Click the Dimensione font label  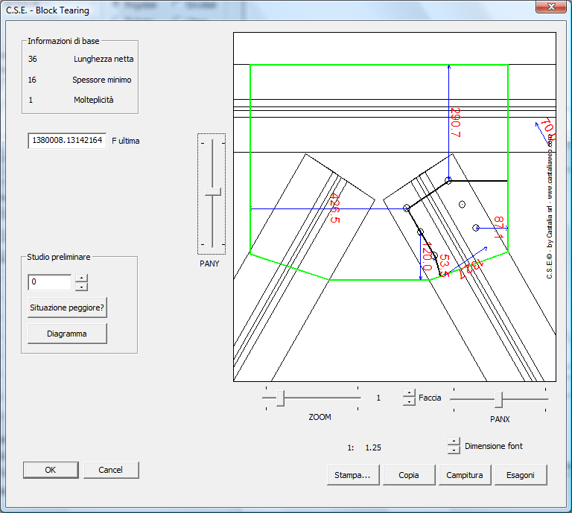point(494,446)
